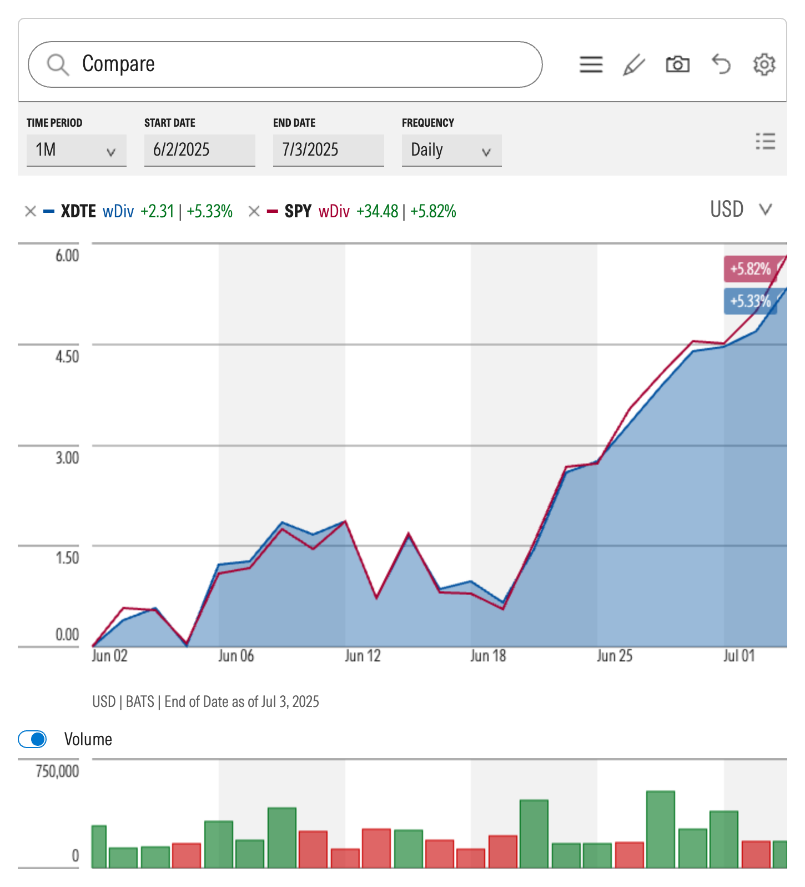
Task: Expand the Time Period 1M dropdown
Action: 77,150
